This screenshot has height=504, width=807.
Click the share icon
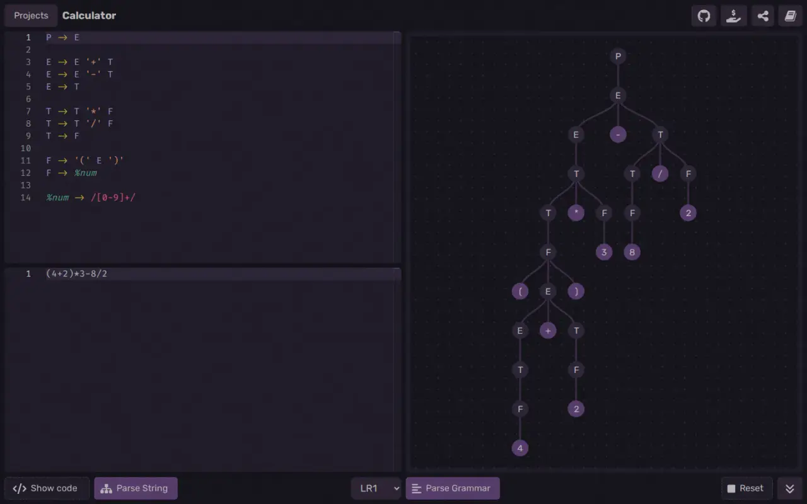tap(763, 16)
